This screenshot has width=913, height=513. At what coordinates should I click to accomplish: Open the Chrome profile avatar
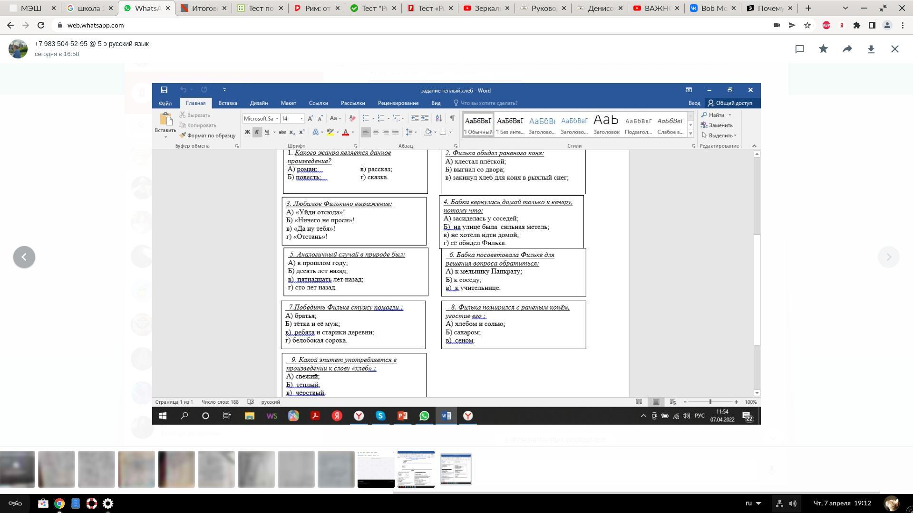[887, 26]
